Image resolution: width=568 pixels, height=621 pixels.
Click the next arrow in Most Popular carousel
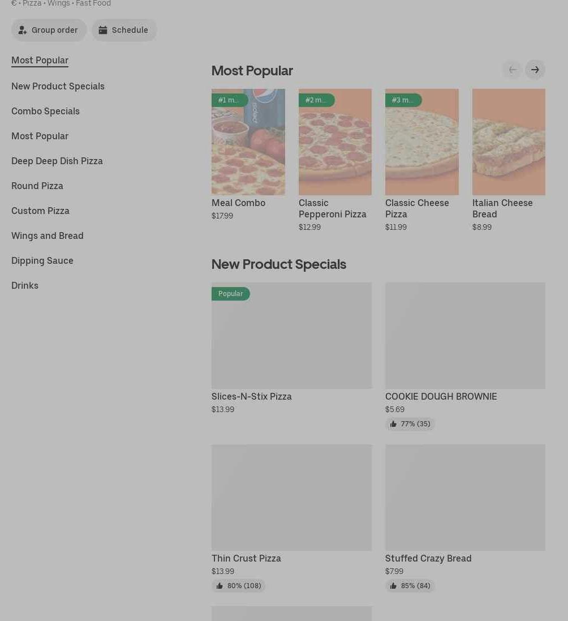point(535,70)
